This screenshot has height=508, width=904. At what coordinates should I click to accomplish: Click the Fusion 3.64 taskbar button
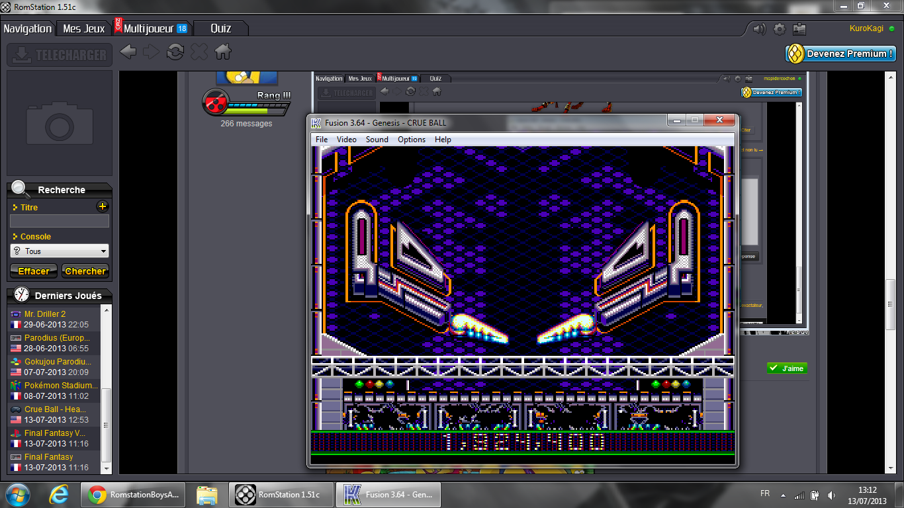coord(388,494)
